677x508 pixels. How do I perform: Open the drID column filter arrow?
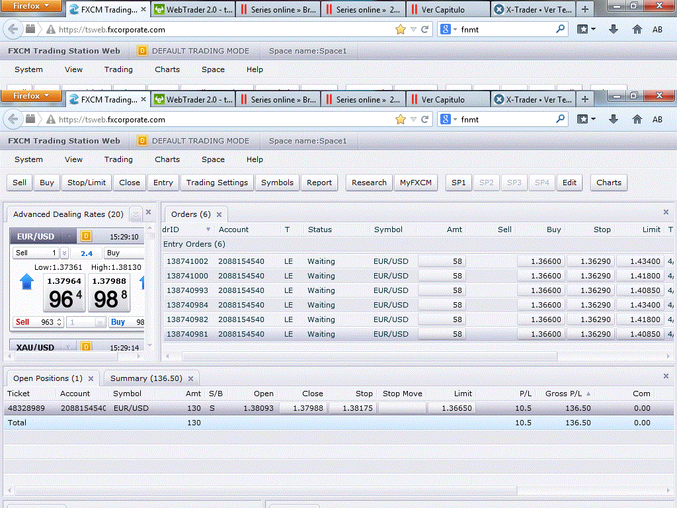point(208,230)
